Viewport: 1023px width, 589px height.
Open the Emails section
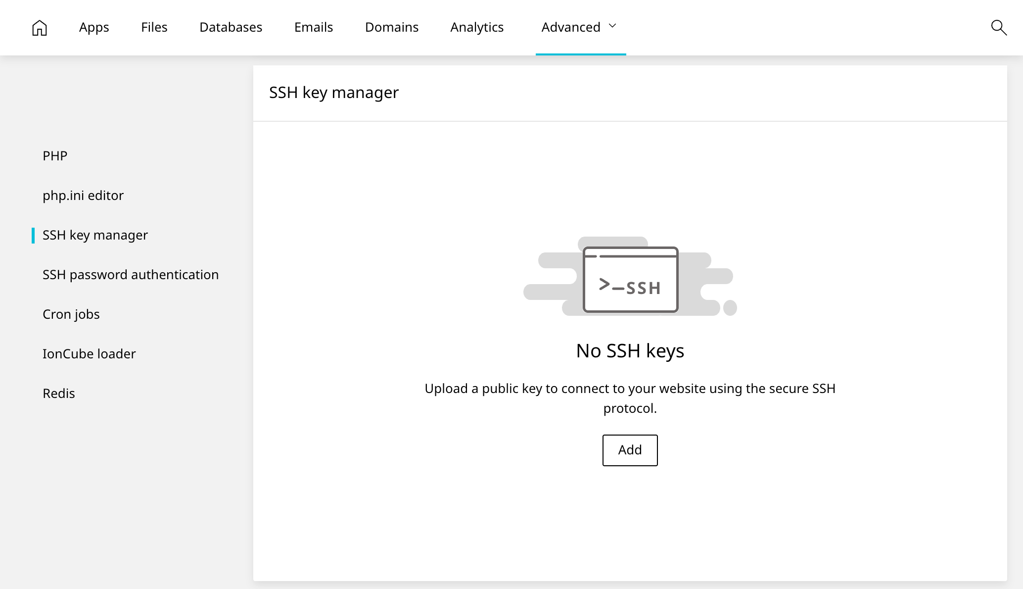[x=314, y=27]
